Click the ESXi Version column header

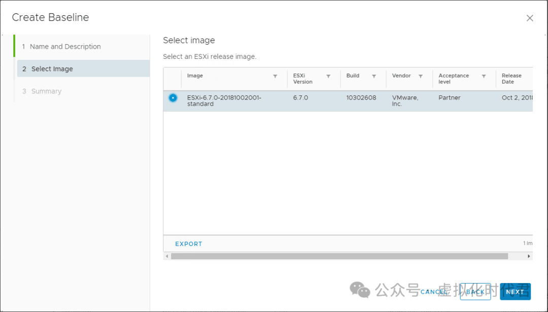tap(302, 79)
